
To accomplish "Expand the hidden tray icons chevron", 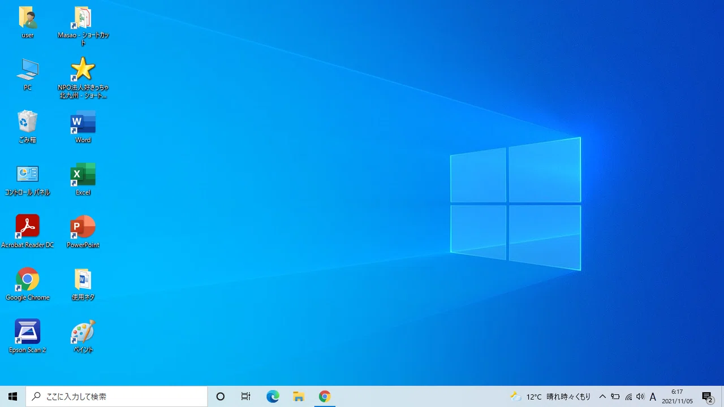I will [602, 397].
